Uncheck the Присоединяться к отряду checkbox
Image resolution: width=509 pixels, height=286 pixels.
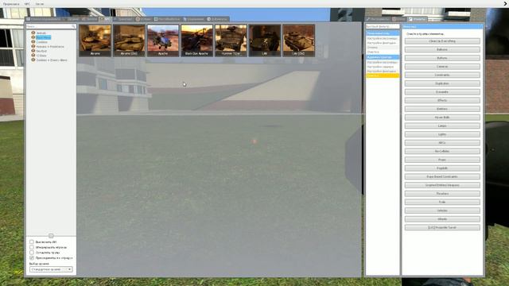click(32, 257)
